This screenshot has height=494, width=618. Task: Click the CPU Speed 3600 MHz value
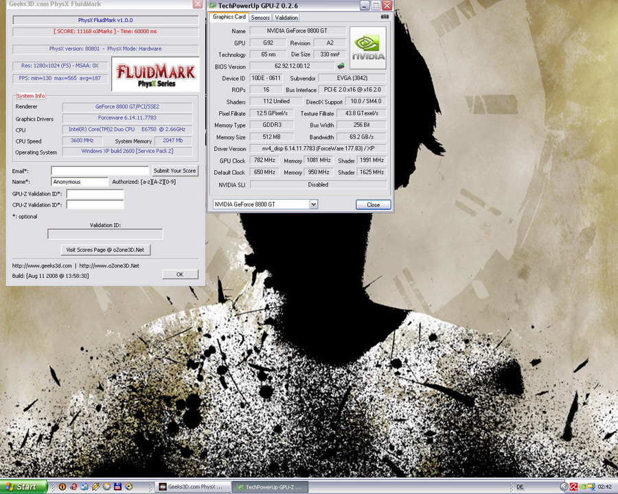pos(82,140)
